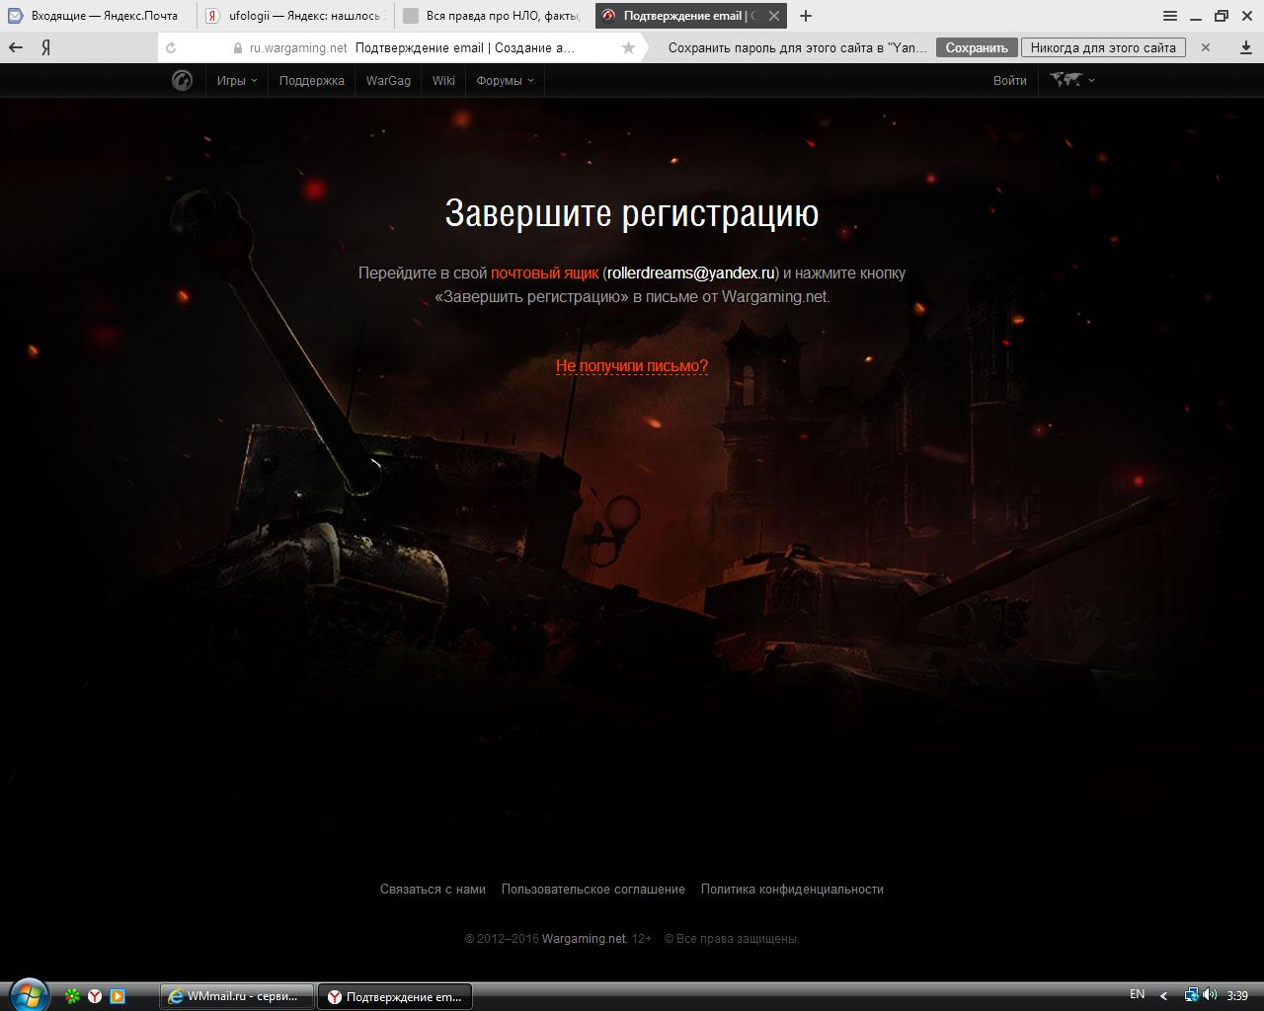
Task: Save the password with Сохранить button
Action: pyautogui.click(x=977, y=47)
